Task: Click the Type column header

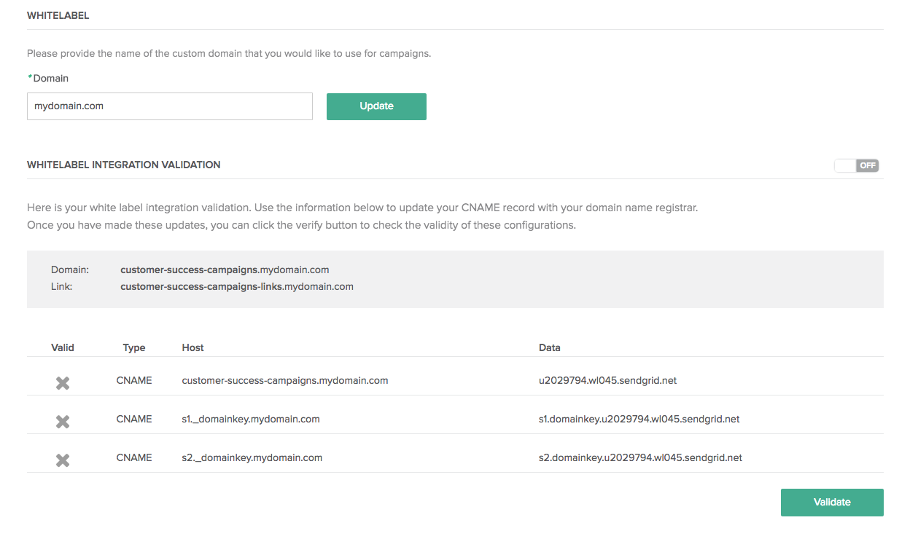Action: coord(134,347)
